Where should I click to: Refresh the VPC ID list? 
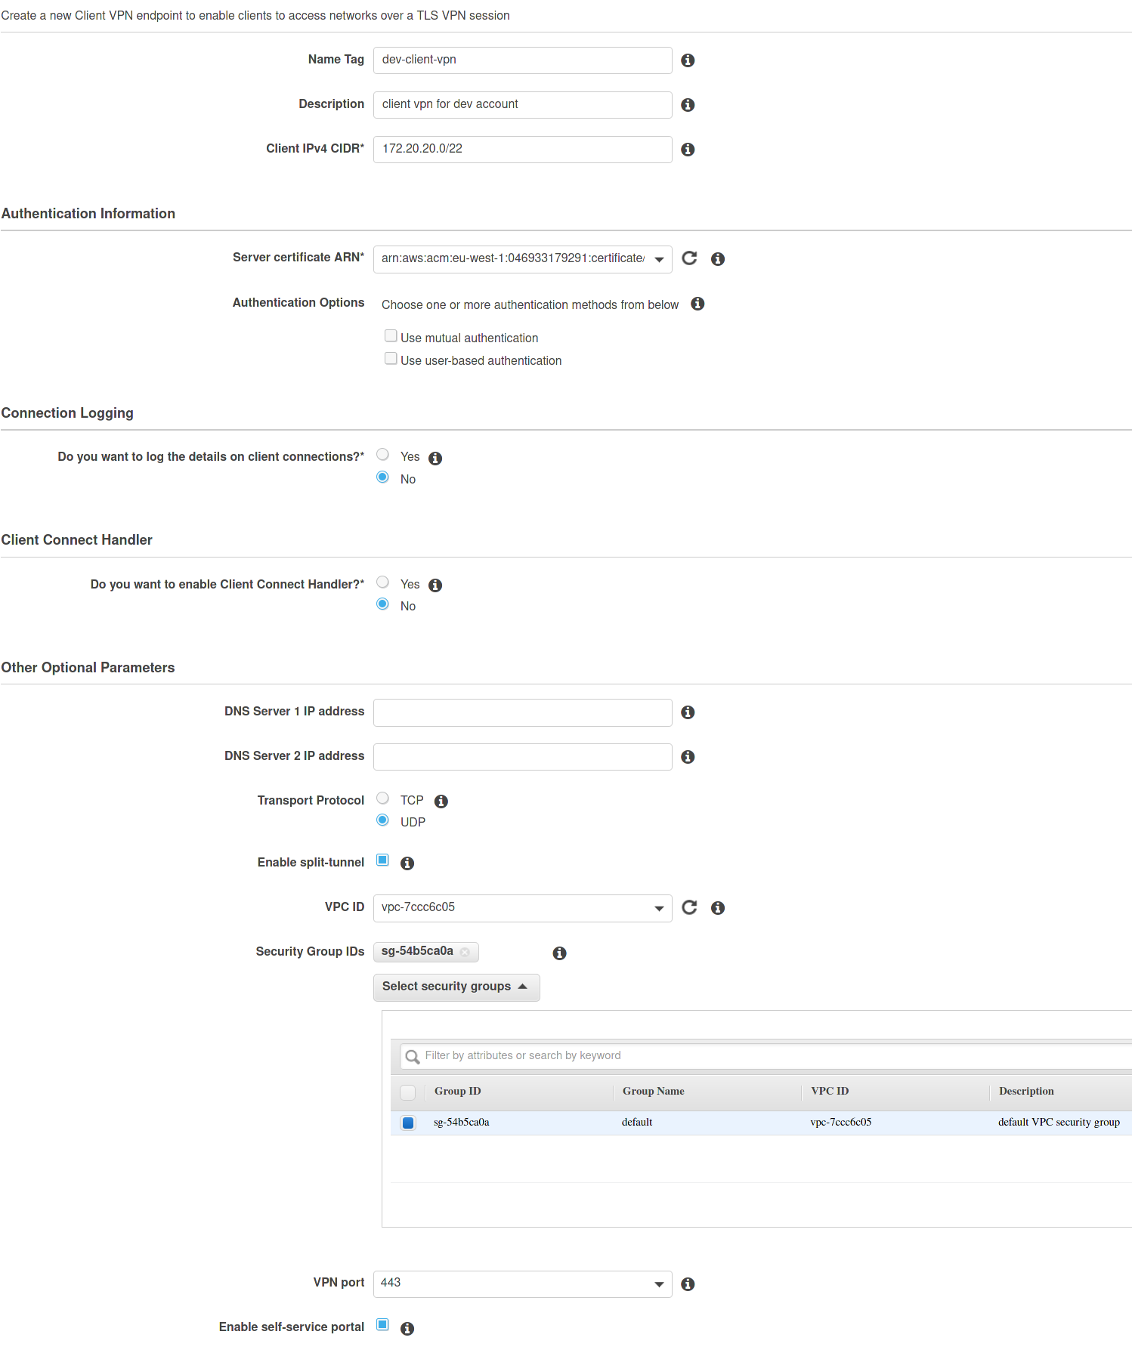(x=689, y=907)
